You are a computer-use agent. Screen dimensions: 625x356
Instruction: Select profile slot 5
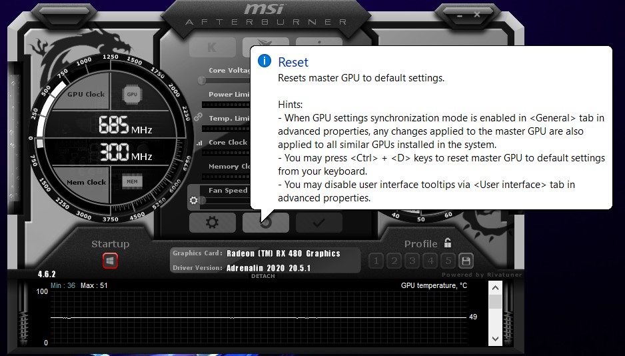point(448,261)
